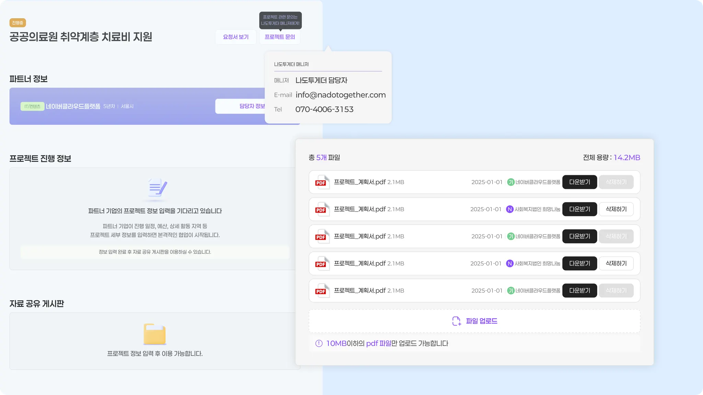
Task: Click the 진행중 status badge
Action: tap(18, 23)
